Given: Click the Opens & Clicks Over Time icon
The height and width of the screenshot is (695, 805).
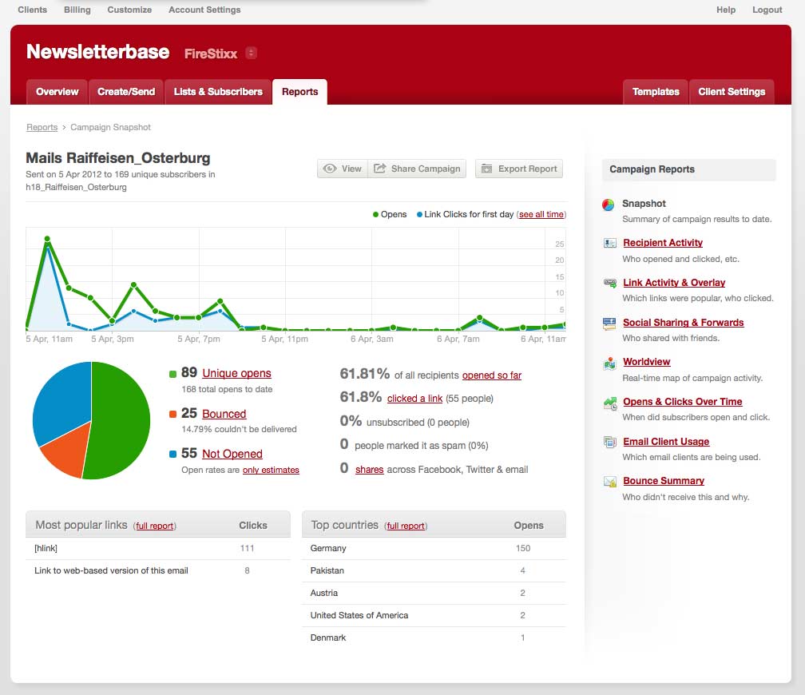Looking at the screenshot, I should [x=609, y=403].
